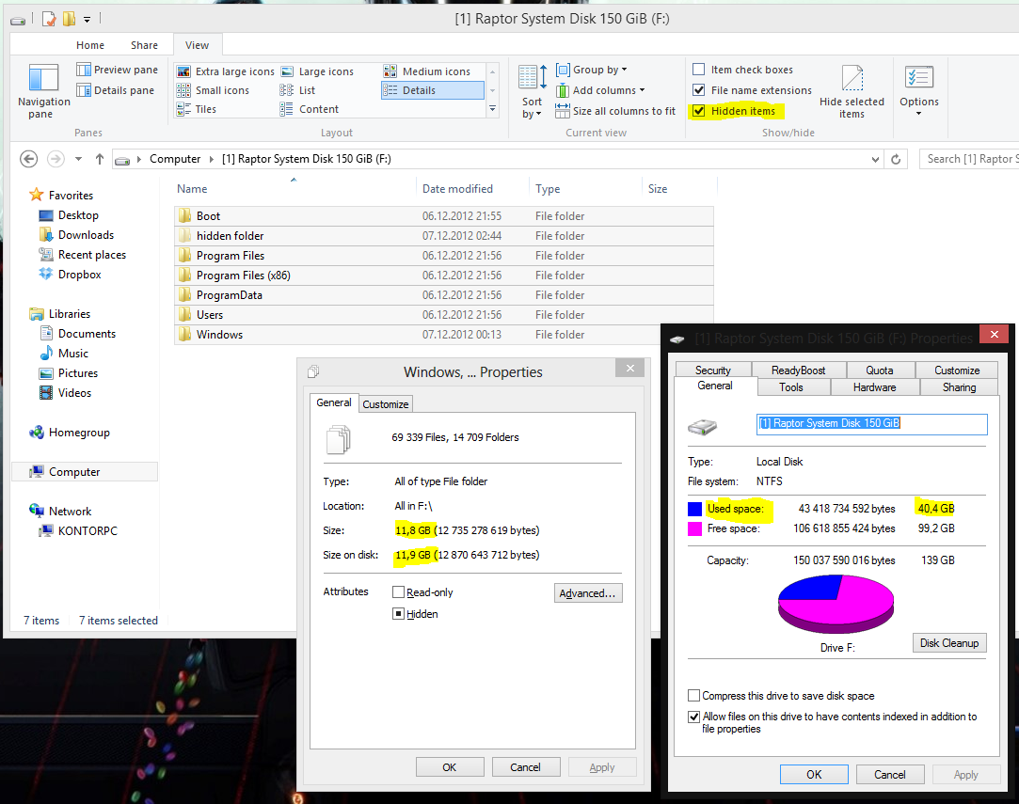Click OK in drive Properties dialog

click(x=814, y=774)
